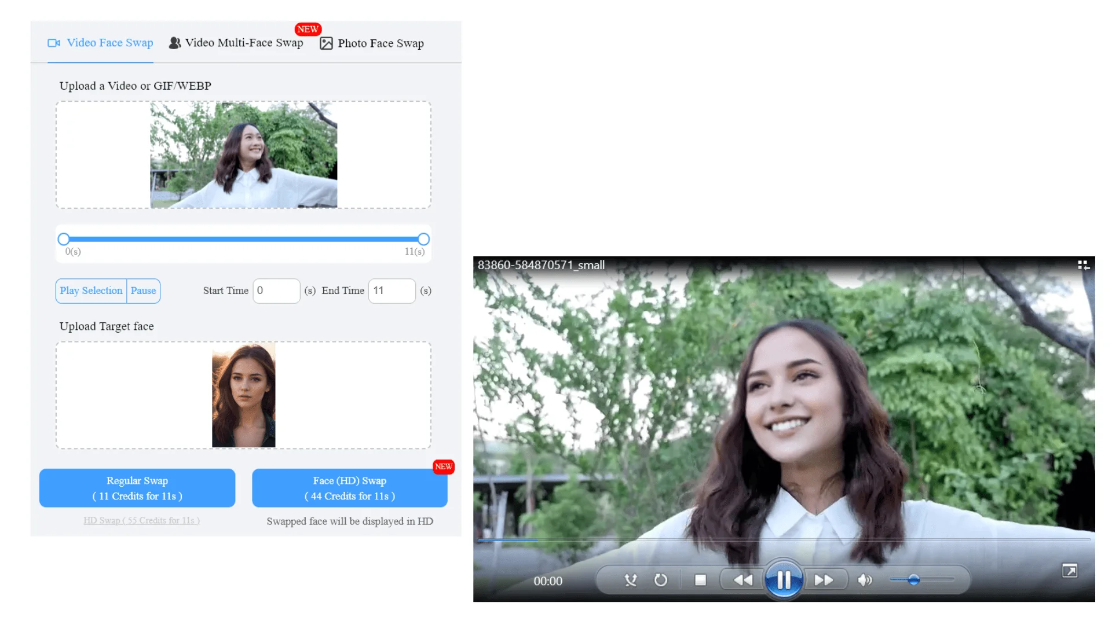The height and width of the screenshot is (625, 1112).
Task: Skip forward to next track
Action: pyautogui.click(x=824, y=580)
